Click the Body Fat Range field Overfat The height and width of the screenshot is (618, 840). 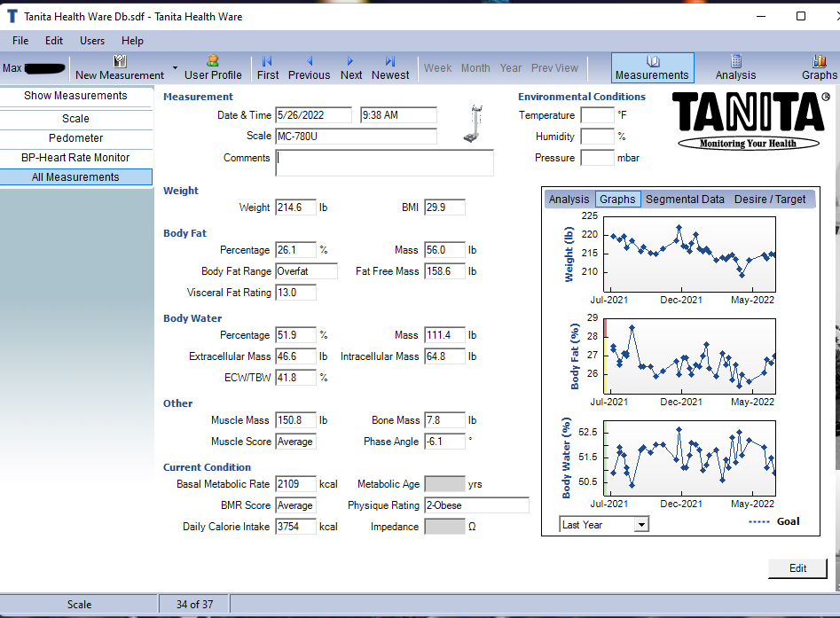pyautogui.click(x=306, y=271)
